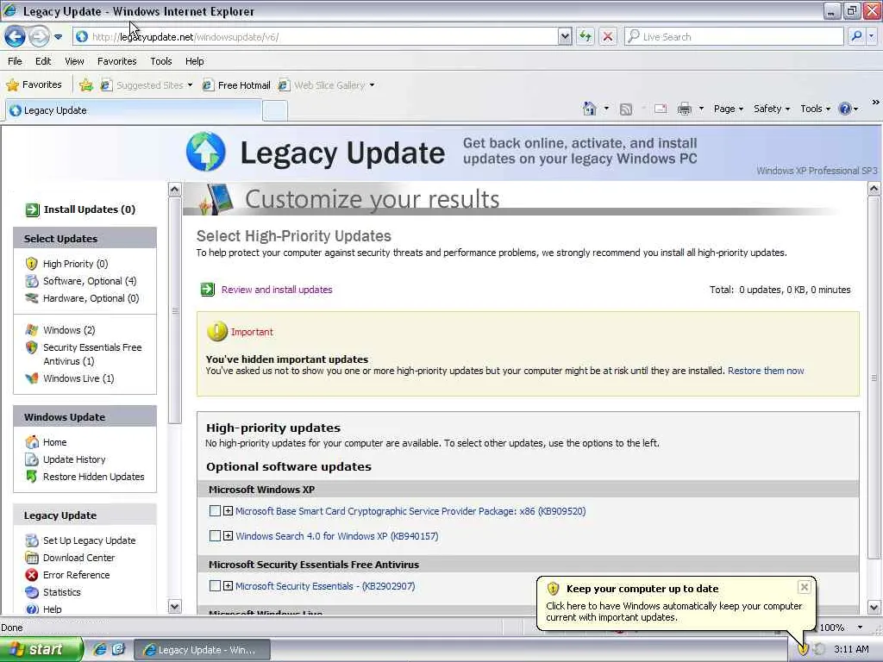Click the Windows Start button

click(41, 649)
